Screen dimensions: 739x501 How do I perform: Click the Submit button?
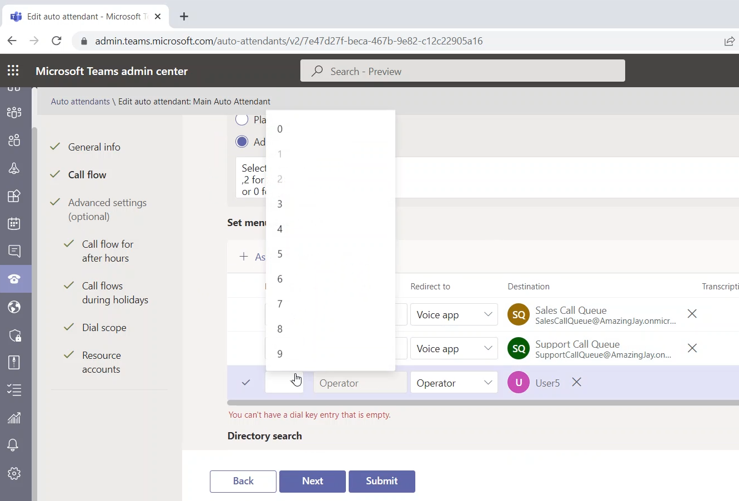381,481
